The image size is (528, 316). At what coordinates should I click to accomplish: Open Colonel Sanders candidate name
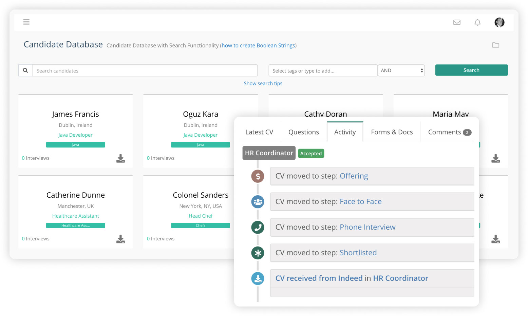(201, 195)
